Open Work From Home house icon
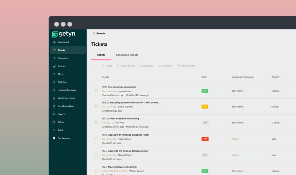This screenshot has width=296, height=175. [x=54, y=98]
